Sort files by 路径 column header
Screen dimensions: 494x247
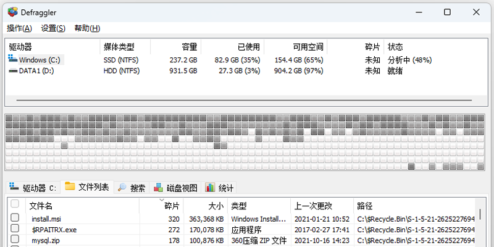414,206
